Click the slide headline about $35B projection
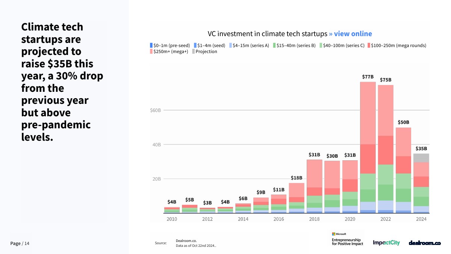 pyautogui.click(x=62, y=82)
